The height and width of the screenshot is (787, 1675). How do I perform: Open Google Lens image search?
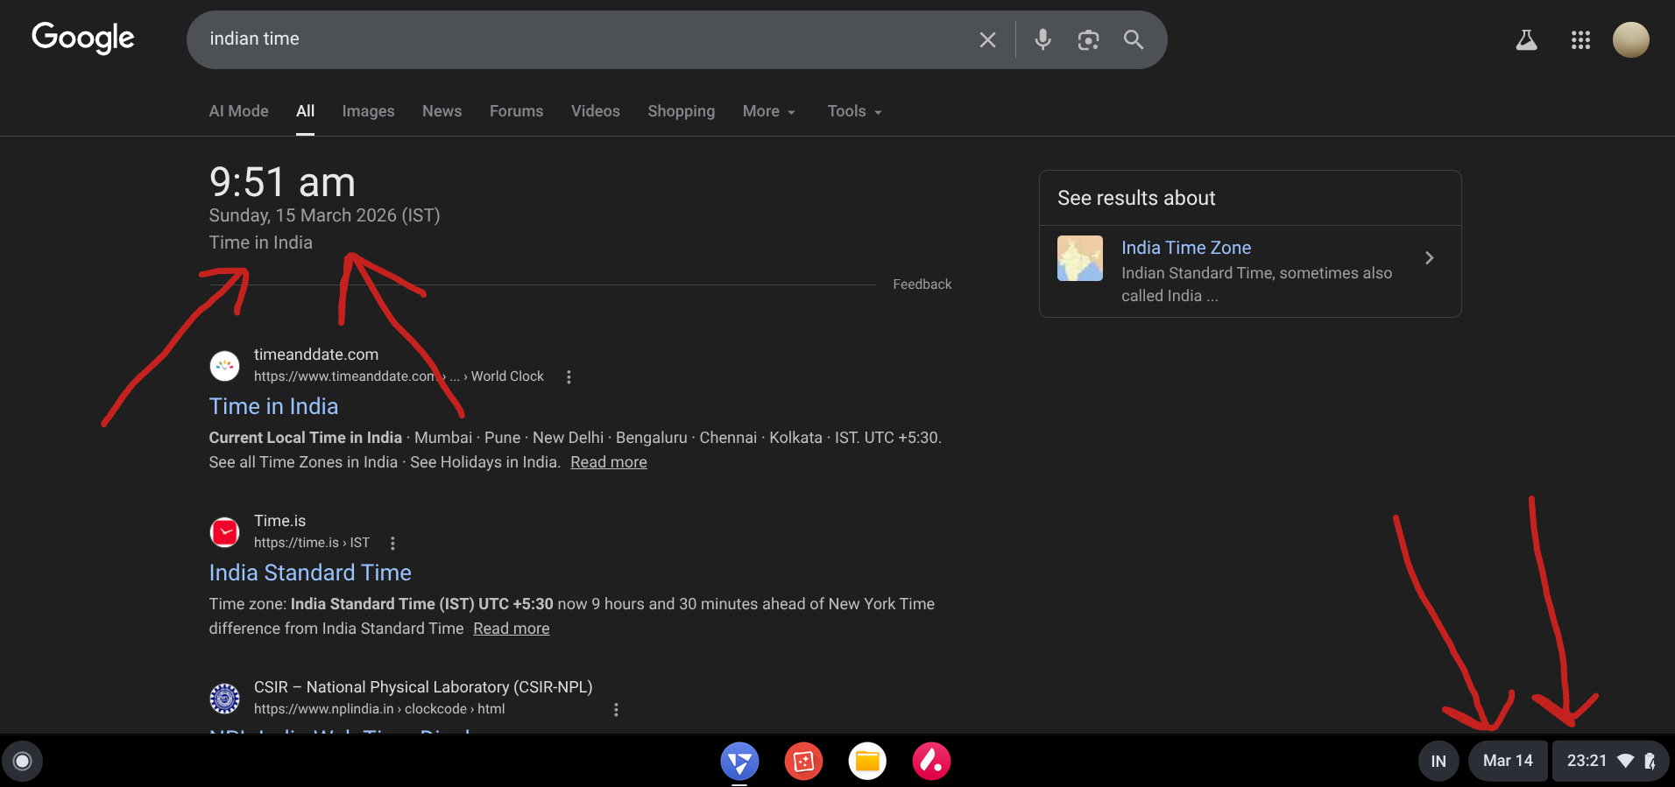[1088, 39]
